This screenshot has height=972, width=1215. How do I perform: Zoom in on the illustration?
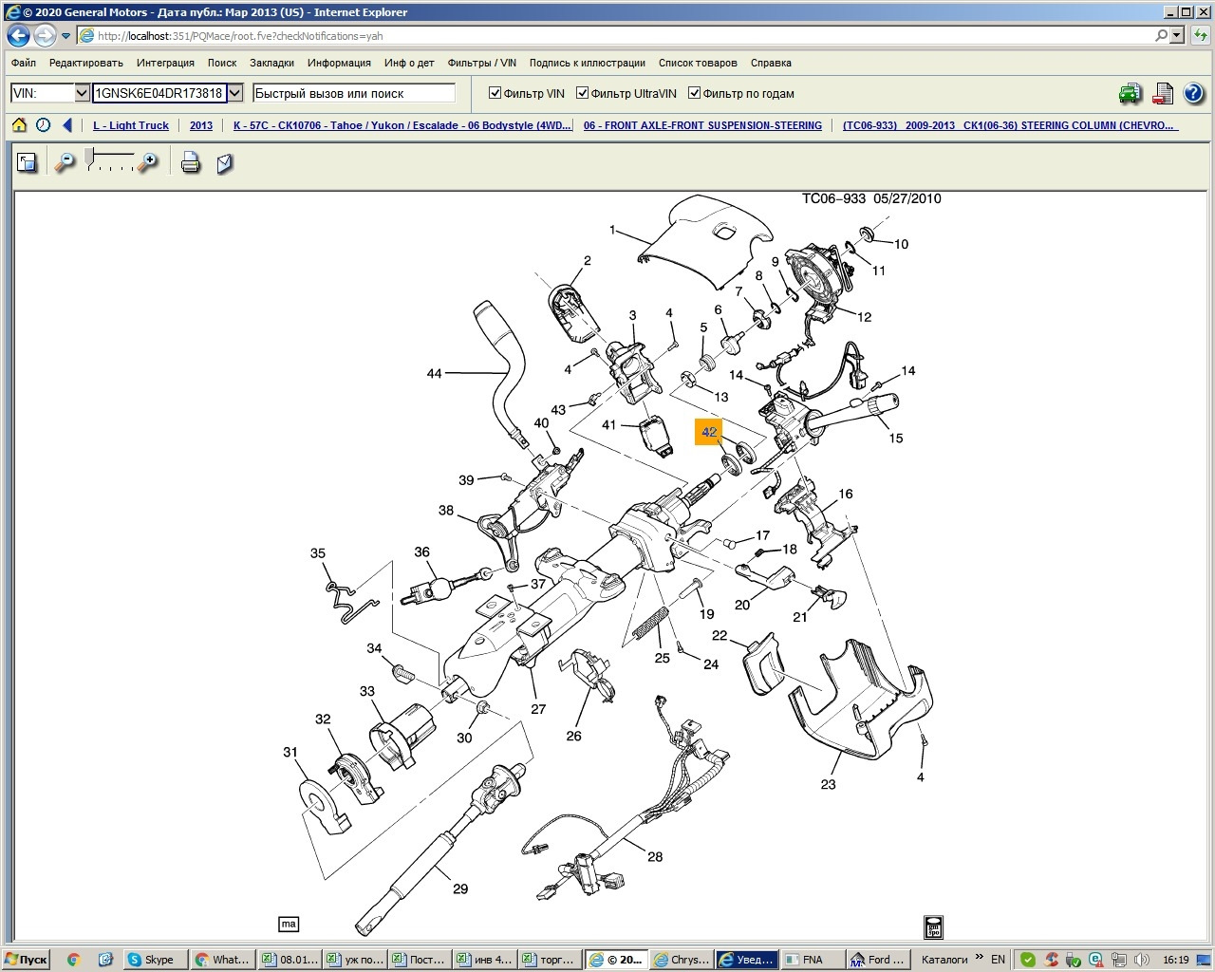click(x=148, y=162)
